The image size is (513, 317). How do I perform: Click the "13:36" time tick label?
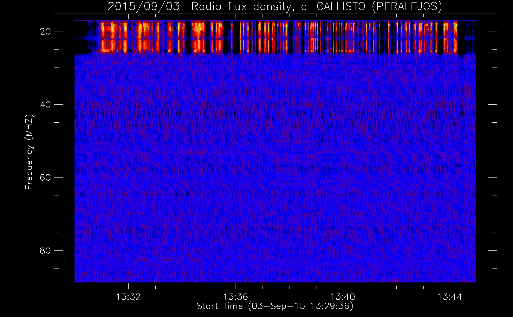coord(236,297)
